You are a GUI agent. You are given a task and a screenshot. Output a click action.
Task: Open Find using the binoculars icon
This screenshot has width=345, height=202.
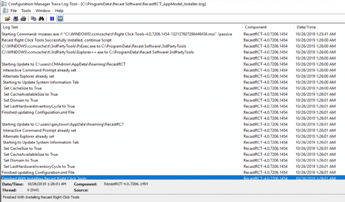[x=41, y=18]
